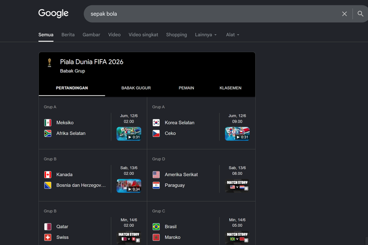
Task: Click the Maroko team name
Action: pos(173,237)
